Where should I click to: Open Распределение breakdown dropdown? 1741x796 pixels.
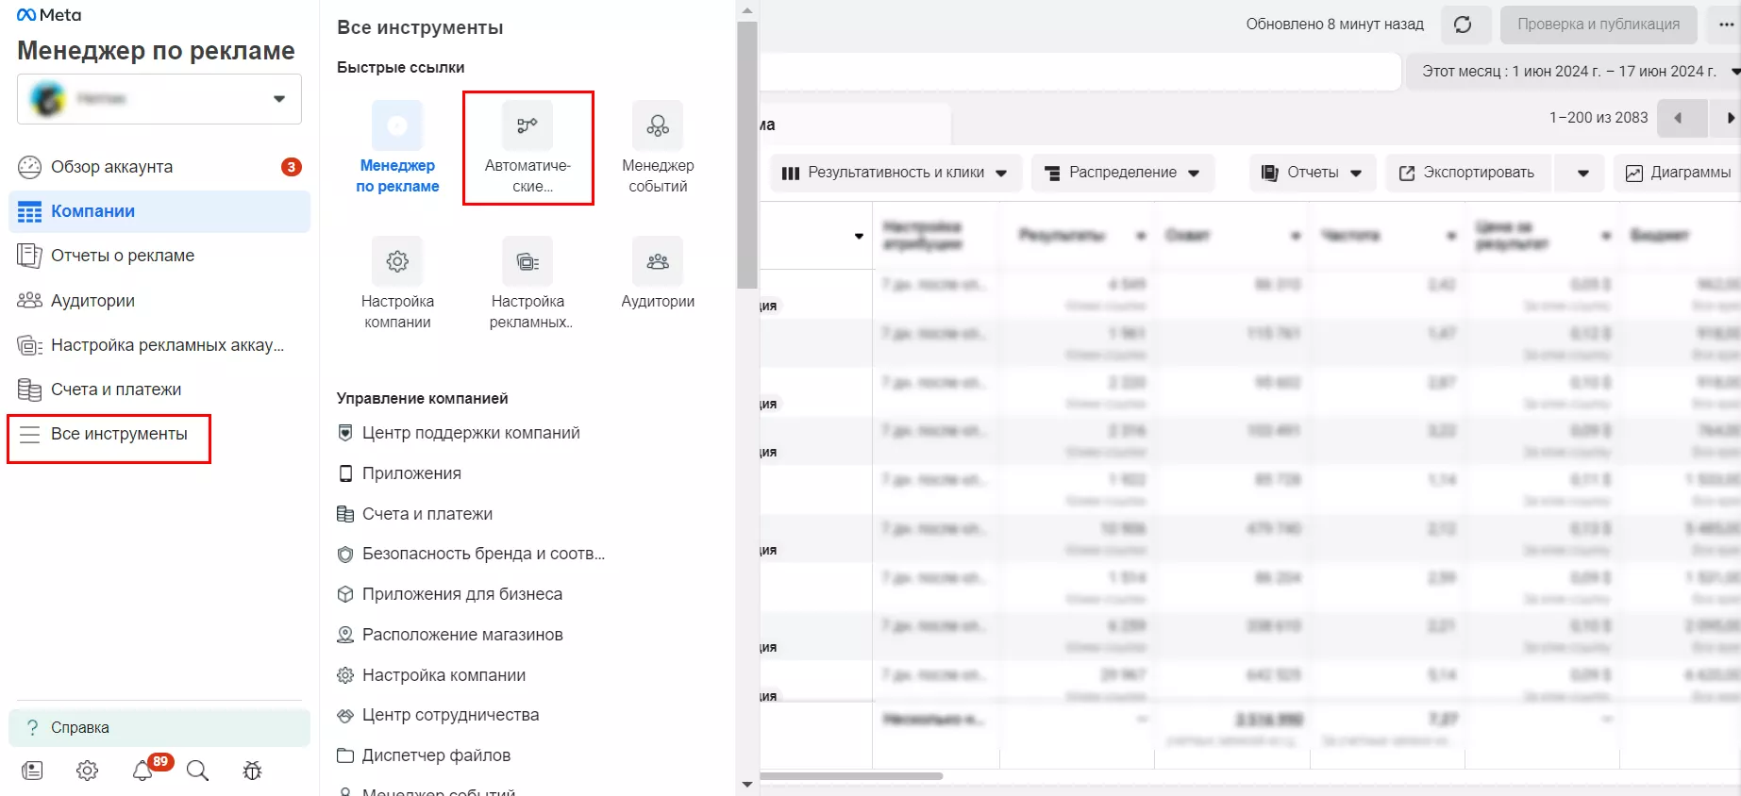pos(1122,173)
